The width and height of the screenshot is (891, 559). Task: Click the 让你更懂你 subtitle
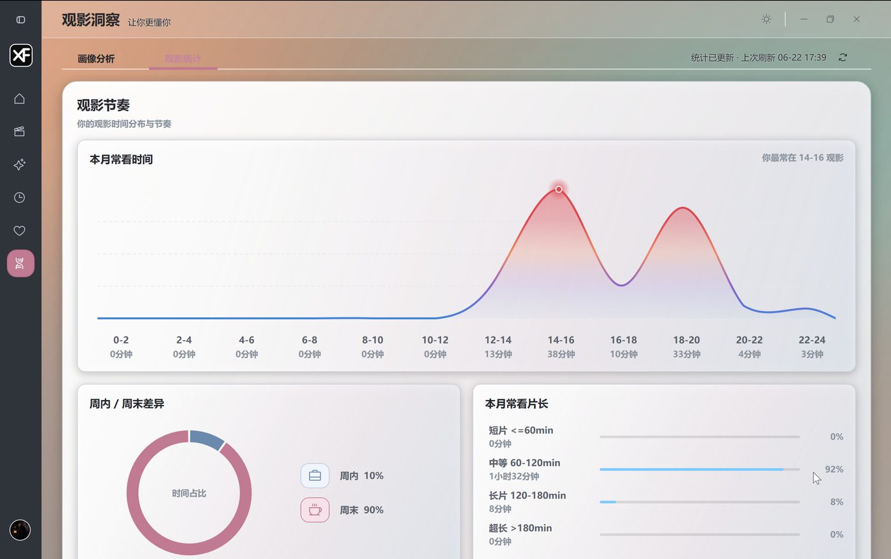pyautogui.click(x=149, y=22)
